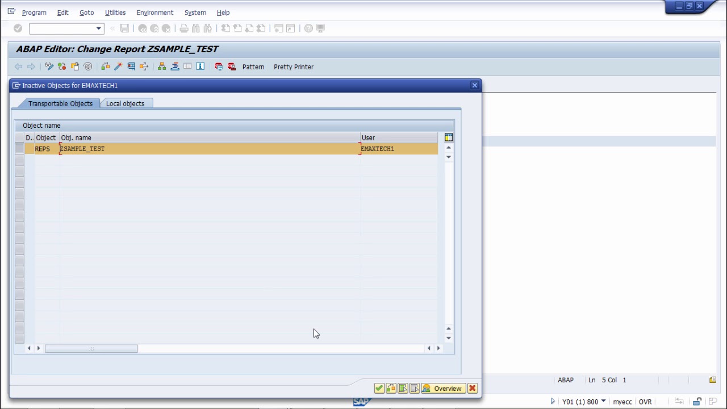Click the Select All icon in dialog footer
This screenshot has width=727, height=409.
pos(403,389)
